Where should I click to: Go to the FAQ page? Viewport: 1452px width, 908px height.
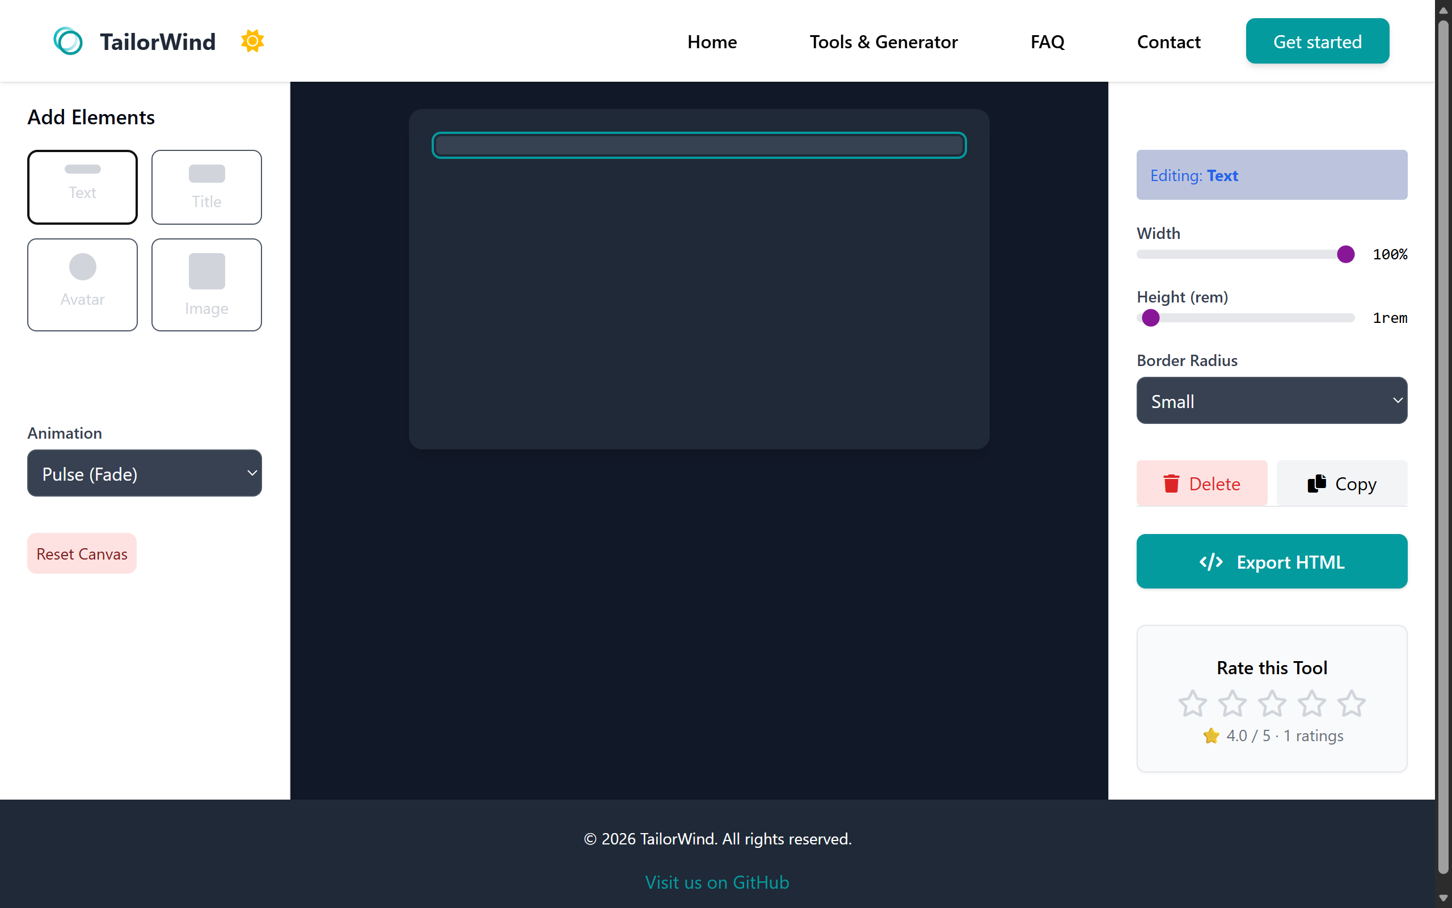(1047, 41)
